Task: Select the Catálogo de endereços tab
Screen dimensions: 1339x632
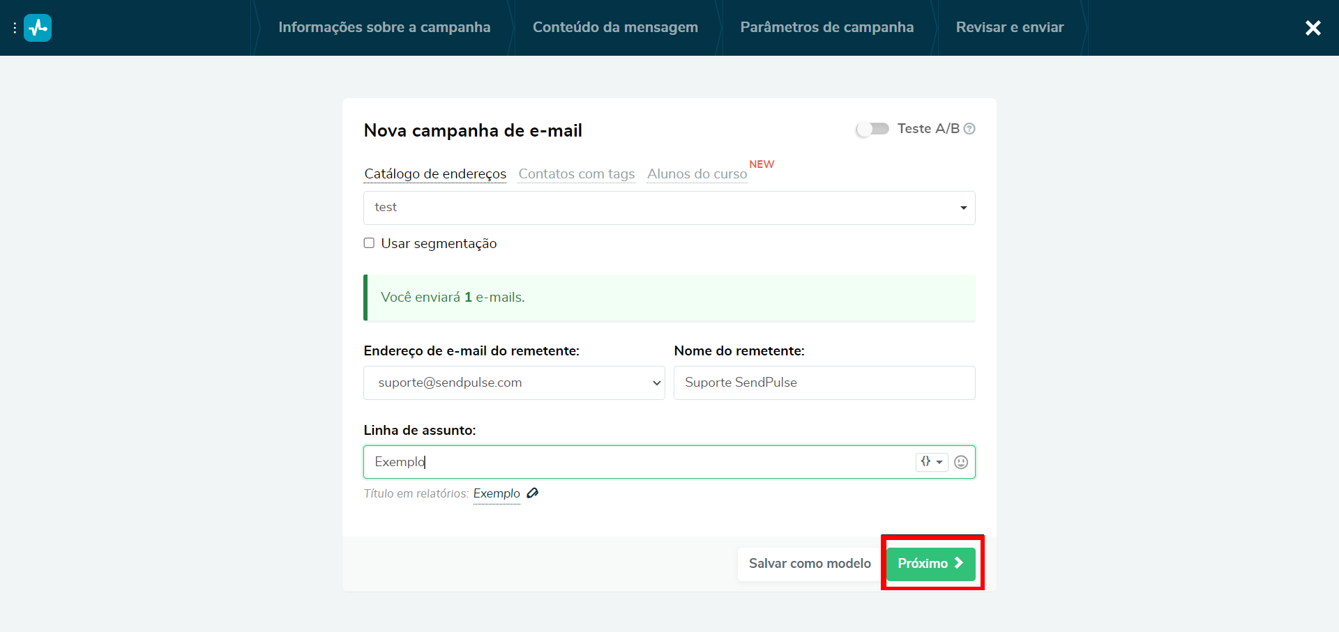Action: point(435,174)
